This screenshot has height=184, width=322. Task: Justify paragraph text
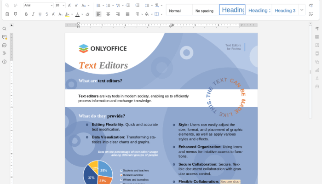(128, 14)
